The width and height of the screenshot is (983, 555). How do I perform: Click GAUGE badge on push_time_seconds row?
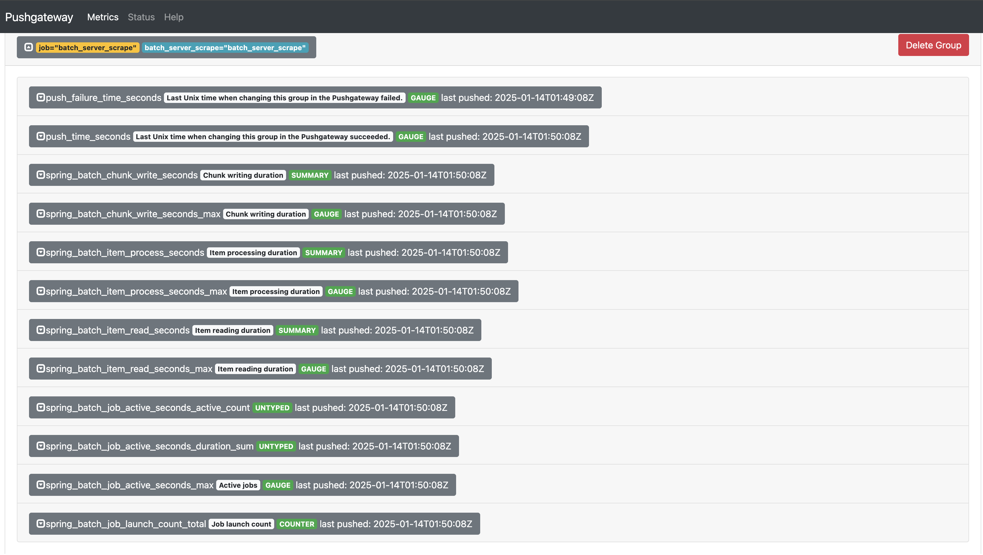[411, 137]
